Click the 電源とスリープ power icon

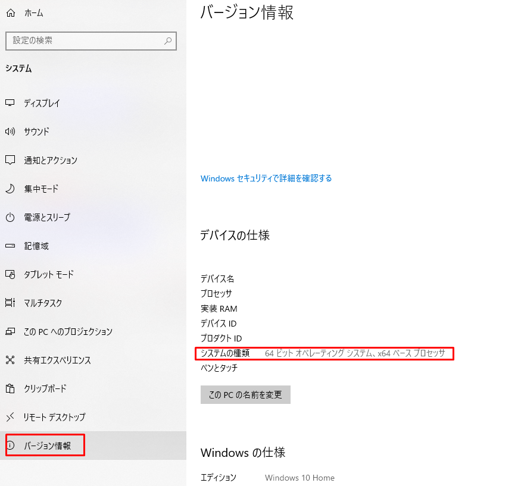tap(10, 217)
